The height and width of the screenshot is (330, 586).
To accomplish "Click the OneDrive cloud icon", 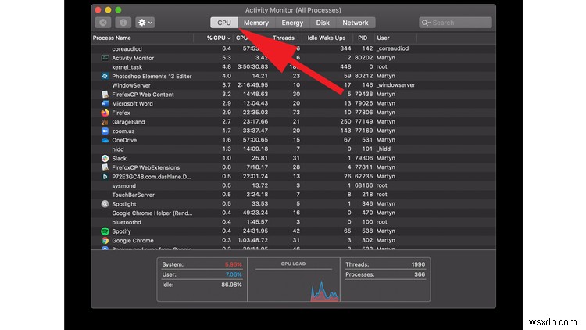I will pyautogui.click(x=105, y=140).
